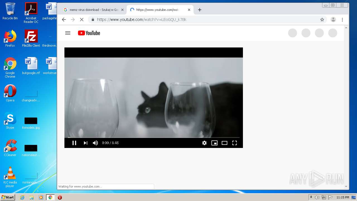Show hidden system tray icons

click(x=311, y=197)
